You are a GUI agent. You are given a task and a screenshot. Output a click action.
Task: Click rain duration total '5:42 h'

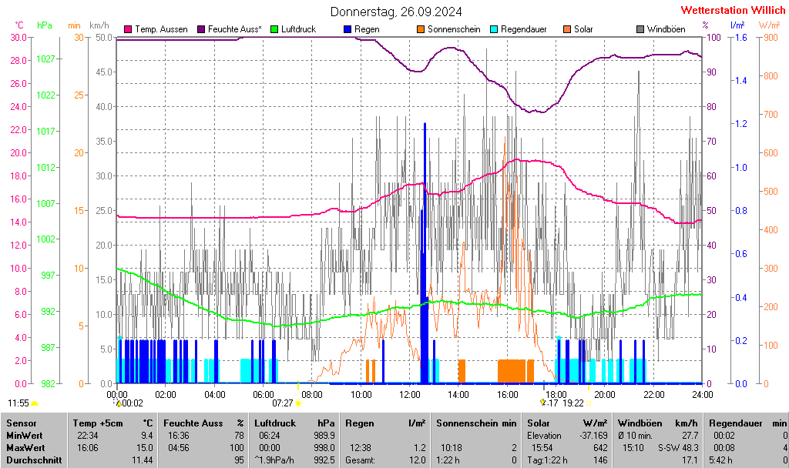722,460
